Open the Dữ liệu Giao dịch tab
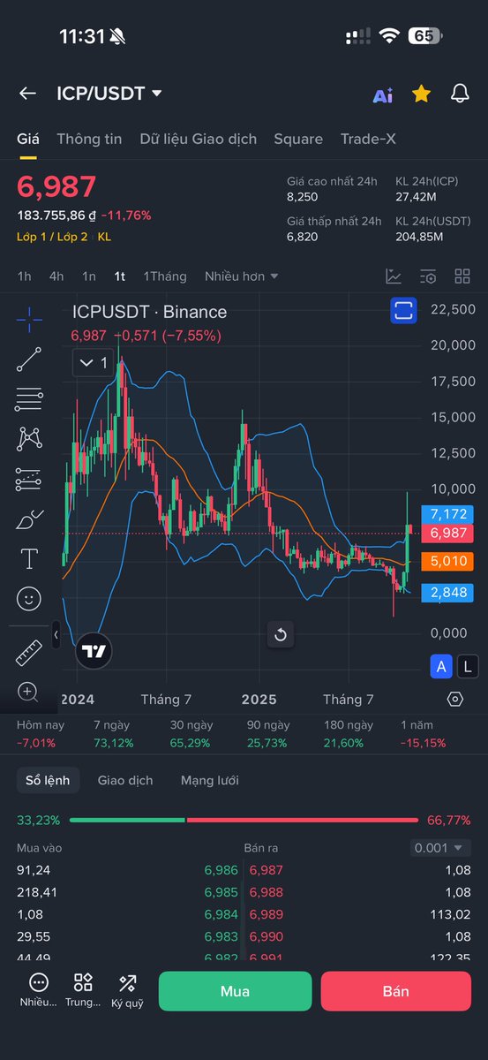The height and width of the screenshot is (1060, 488). 199,139
